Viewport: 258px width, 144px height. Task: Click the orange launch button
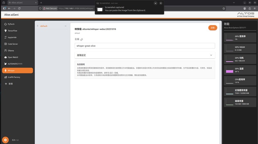(213, 28)
